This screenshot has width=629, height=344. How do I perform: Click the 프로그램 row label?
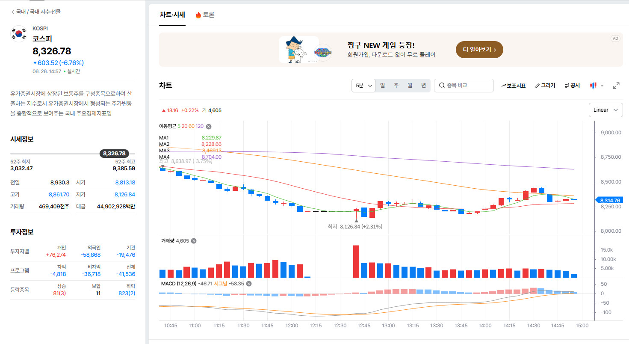point(20,270)
